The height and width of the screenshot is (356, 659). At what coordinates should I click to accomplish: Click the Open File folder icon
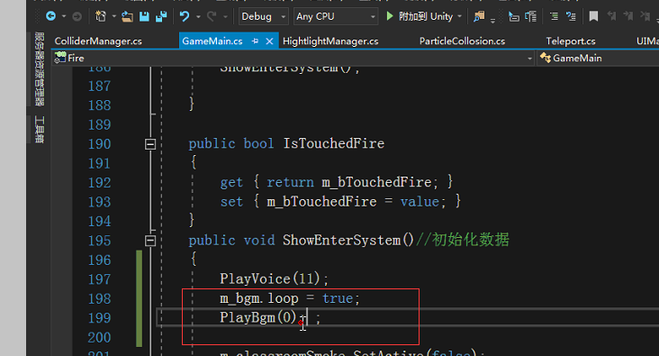[127, 16]
